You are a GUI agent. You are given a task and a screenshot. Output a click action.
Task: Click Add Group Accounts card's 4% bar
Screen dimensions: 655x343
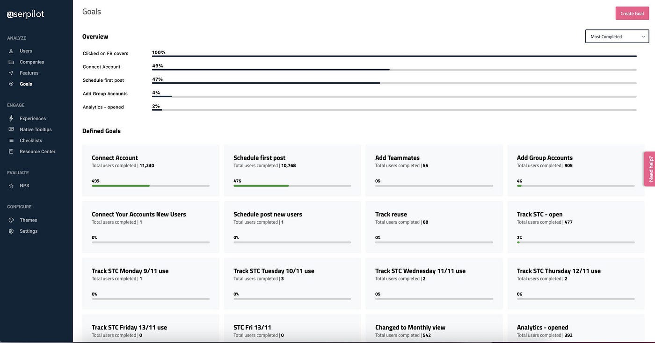tap(576, 186)
